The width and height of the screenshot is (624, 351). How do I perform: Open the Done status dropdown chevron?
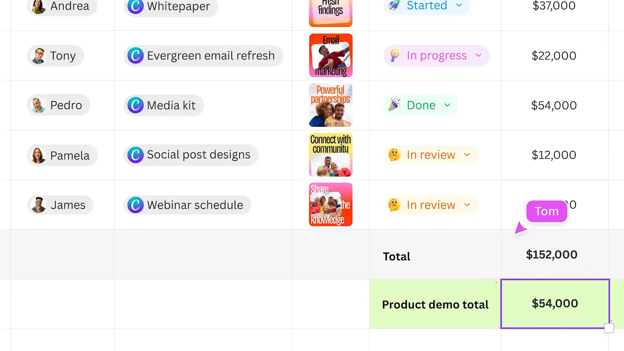click(x=448, y=105)
